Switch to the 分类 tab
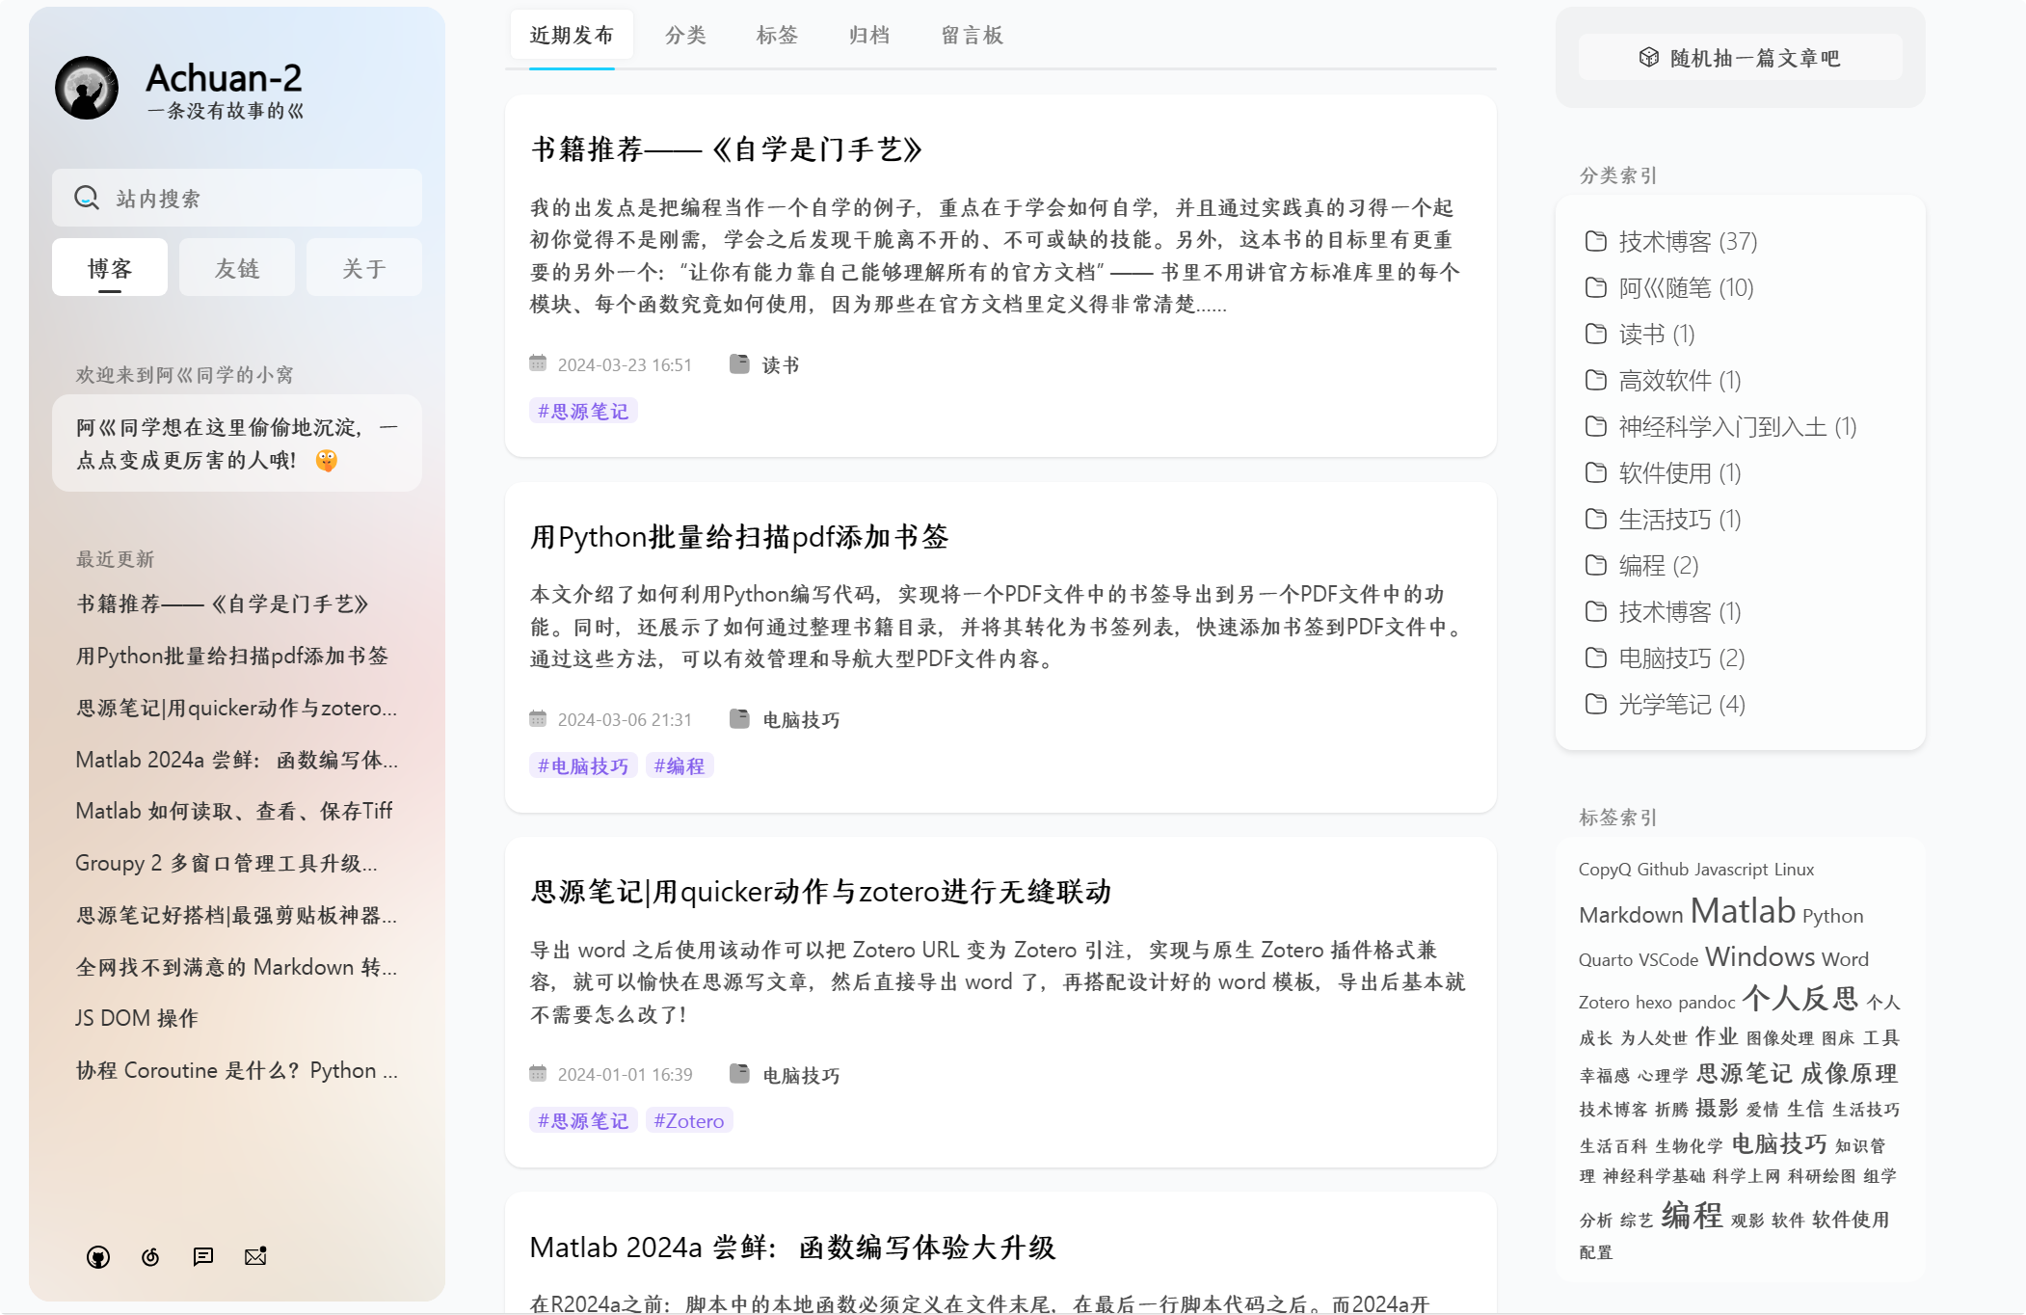 685,36
